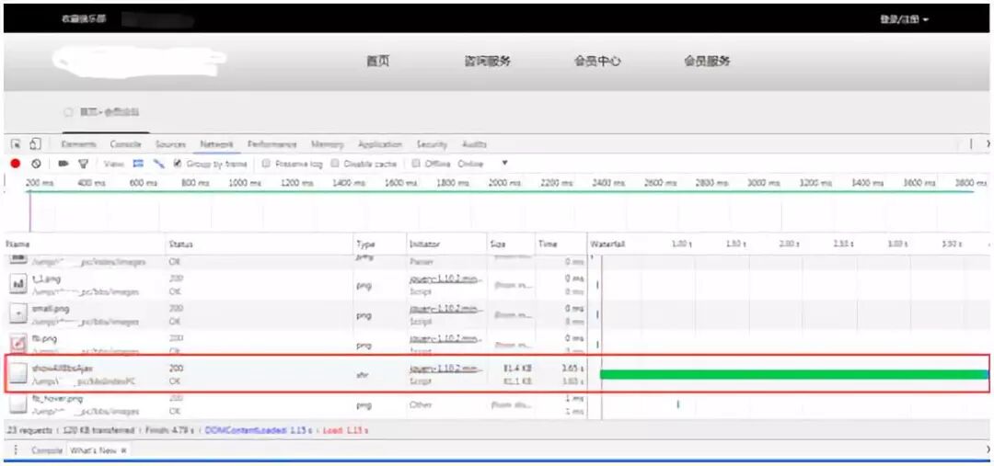Click the 1000 ms mark on the overview timeline
The image size is (994, 466).
click(x=246, y=183)
